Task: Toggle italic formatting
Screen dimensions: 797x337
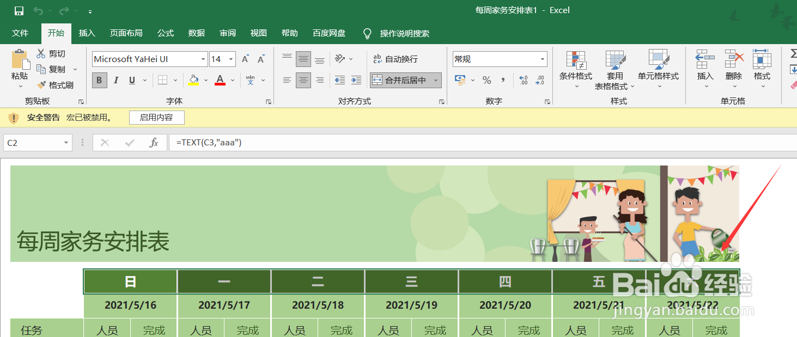Action: 116,80
